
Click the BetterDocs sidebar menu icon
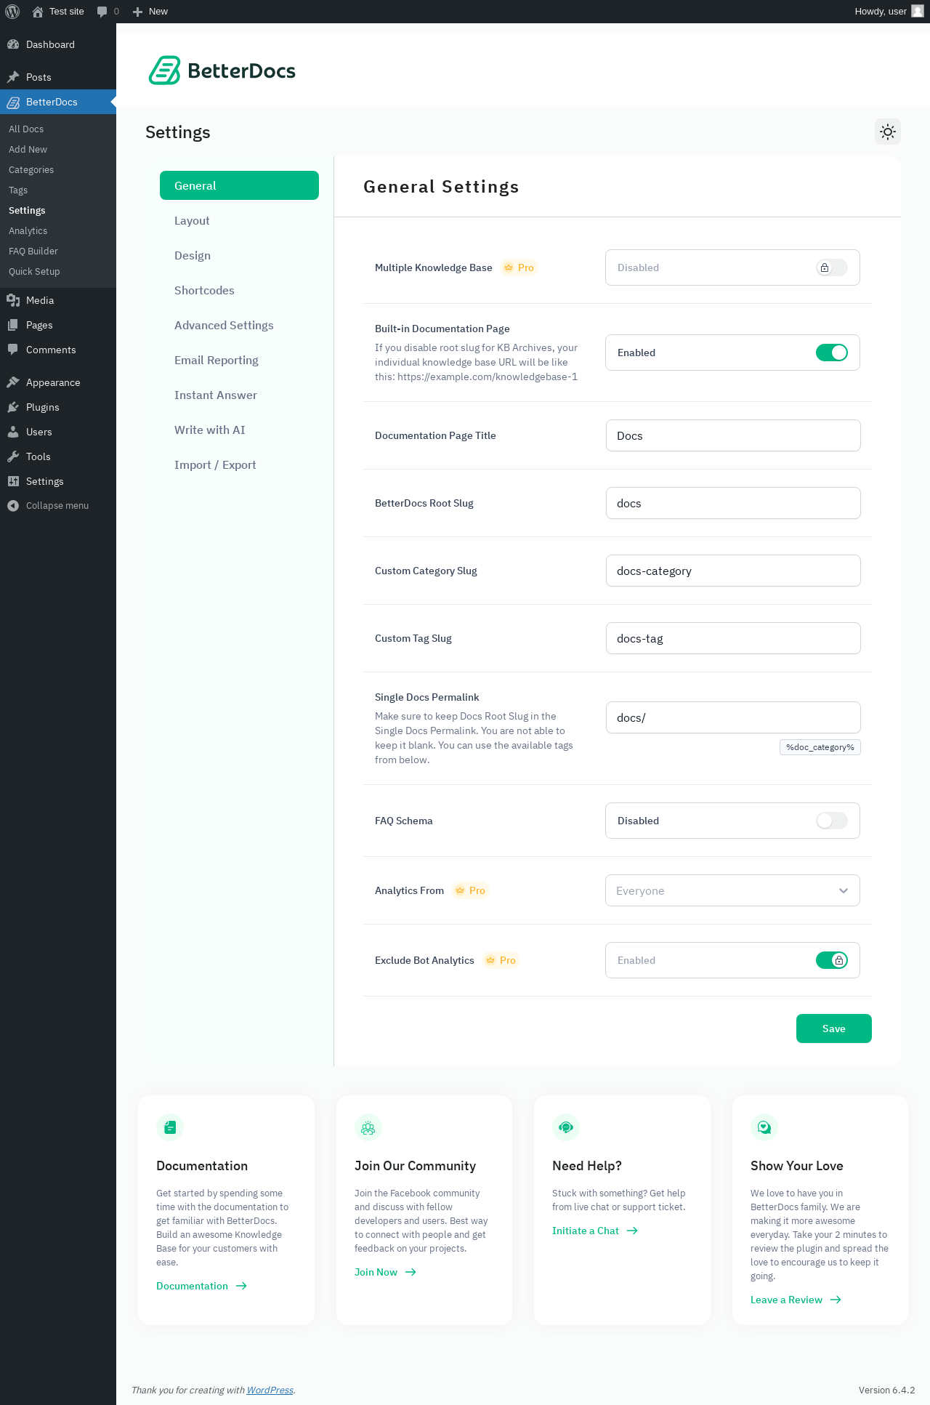13,102
